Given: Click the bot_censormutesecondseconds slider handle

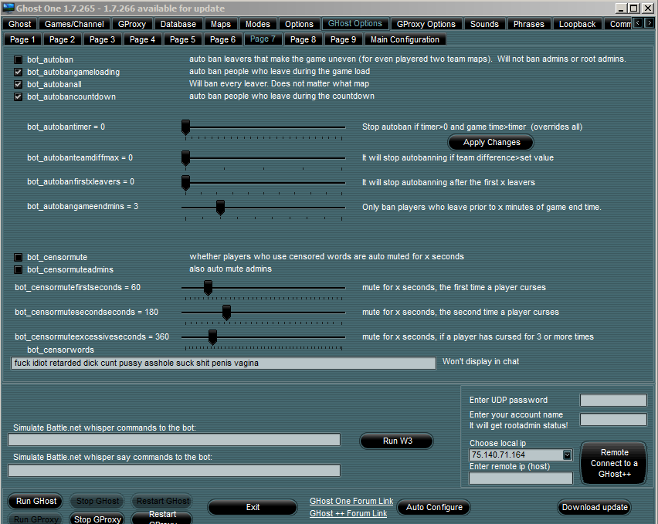Looking at the screenshot, I should pos(226,313).
